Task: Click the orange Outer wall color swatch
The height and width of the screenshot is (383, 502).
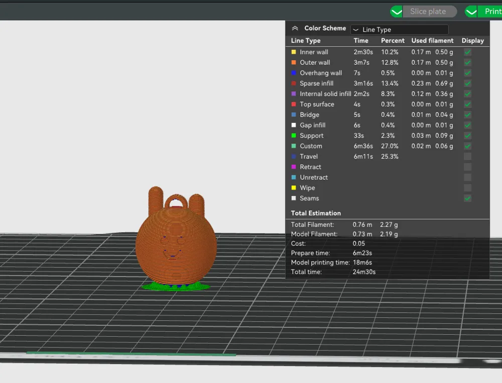Action: click(294, 63)
